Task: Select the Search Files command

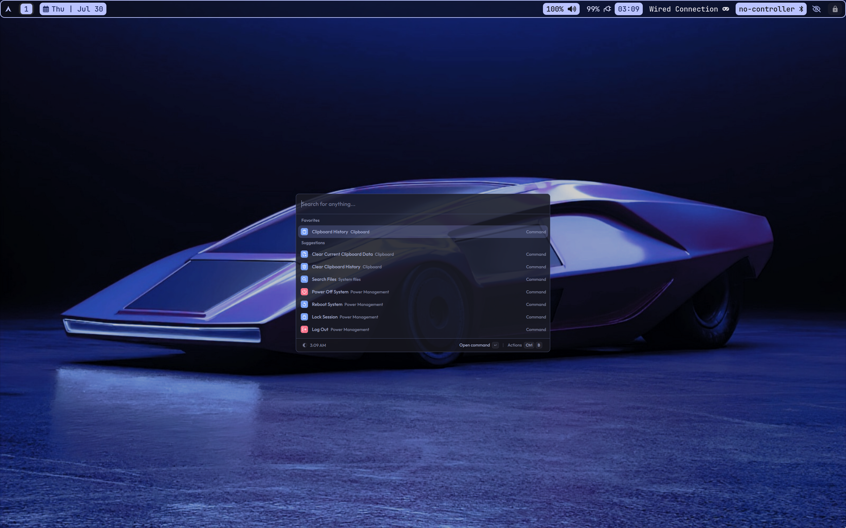Action: (423, 280)
